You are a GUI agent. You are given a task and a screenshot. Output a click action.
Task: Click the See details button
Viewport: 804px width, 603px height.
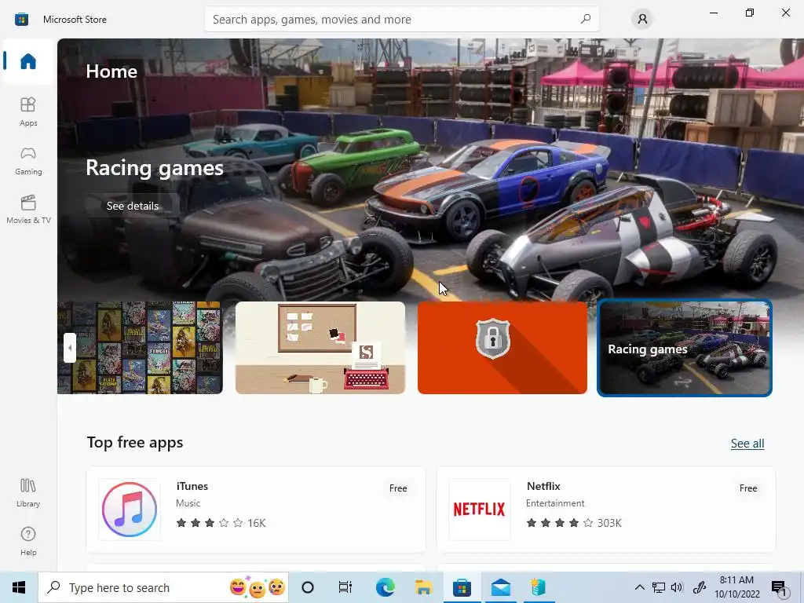pyautogui.click(x=132, y=206)
